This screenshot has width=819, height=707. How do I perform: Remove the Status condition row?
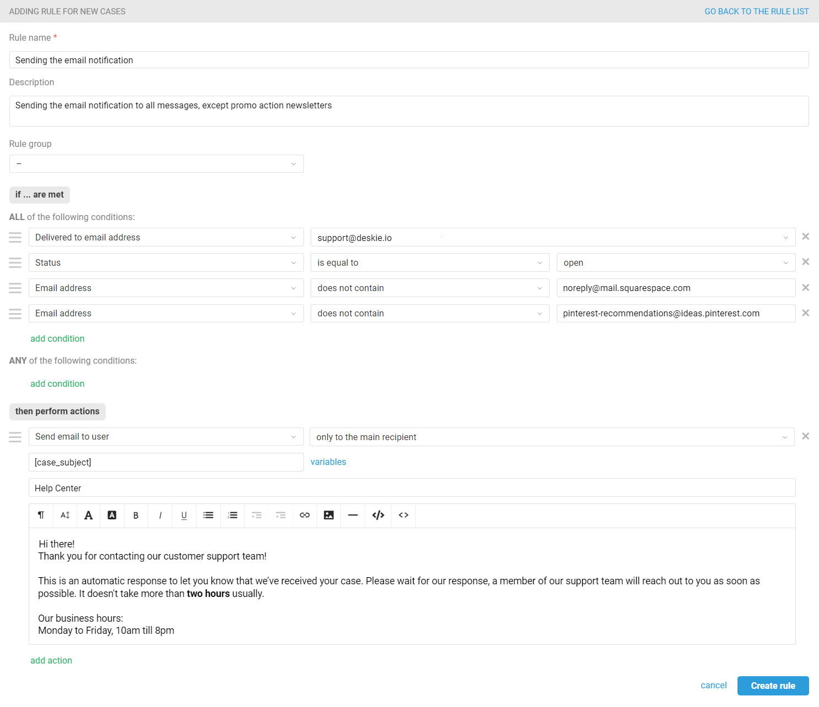pyautogui.click(x=805, y=262)
